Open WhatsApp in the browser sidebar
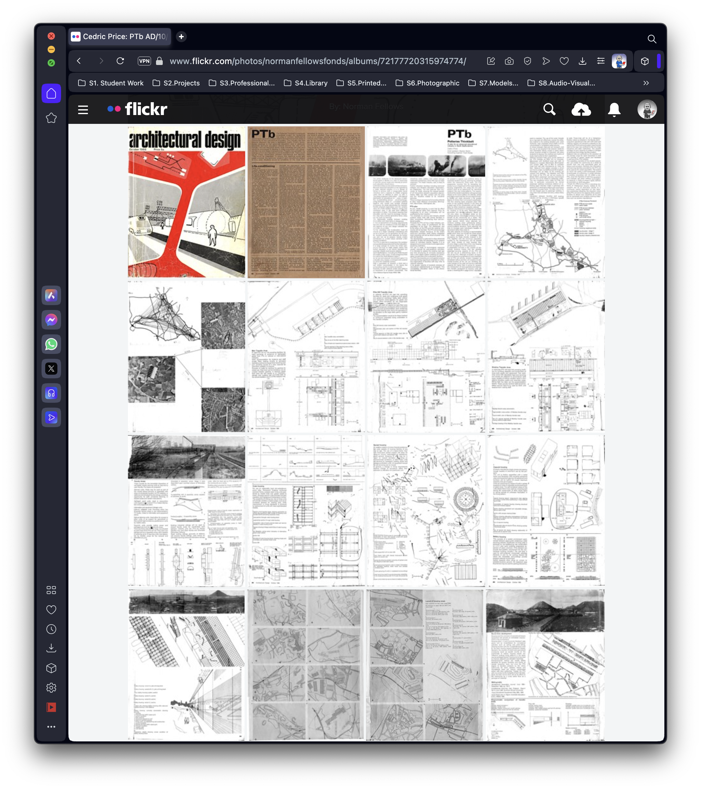 (51, 344)
